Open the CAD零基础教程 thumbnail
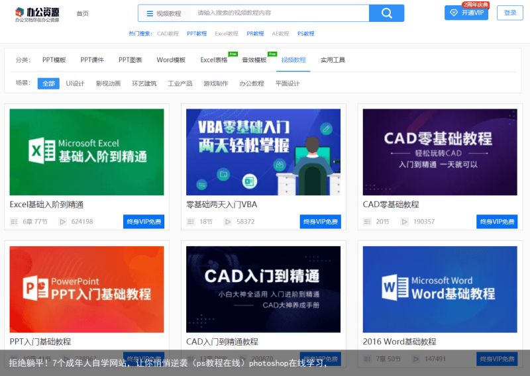530x376 pixels. click(440, 152)
